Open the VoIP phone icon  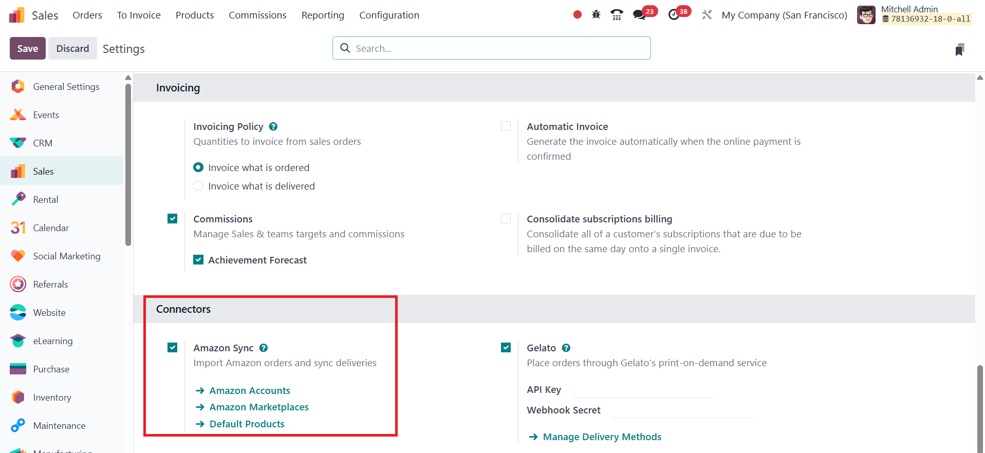coord(617,15)
